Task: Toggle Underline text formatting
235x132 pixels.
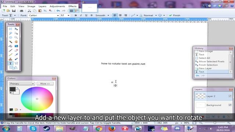Action: [86, 15]
